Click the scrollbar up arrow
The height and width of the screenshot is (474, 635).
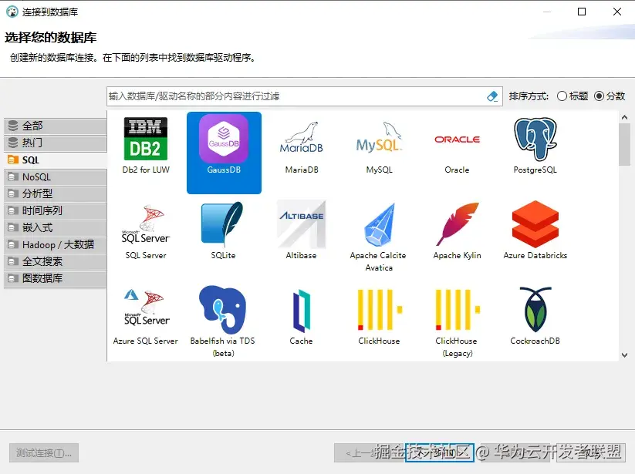(x=624, y=117)
